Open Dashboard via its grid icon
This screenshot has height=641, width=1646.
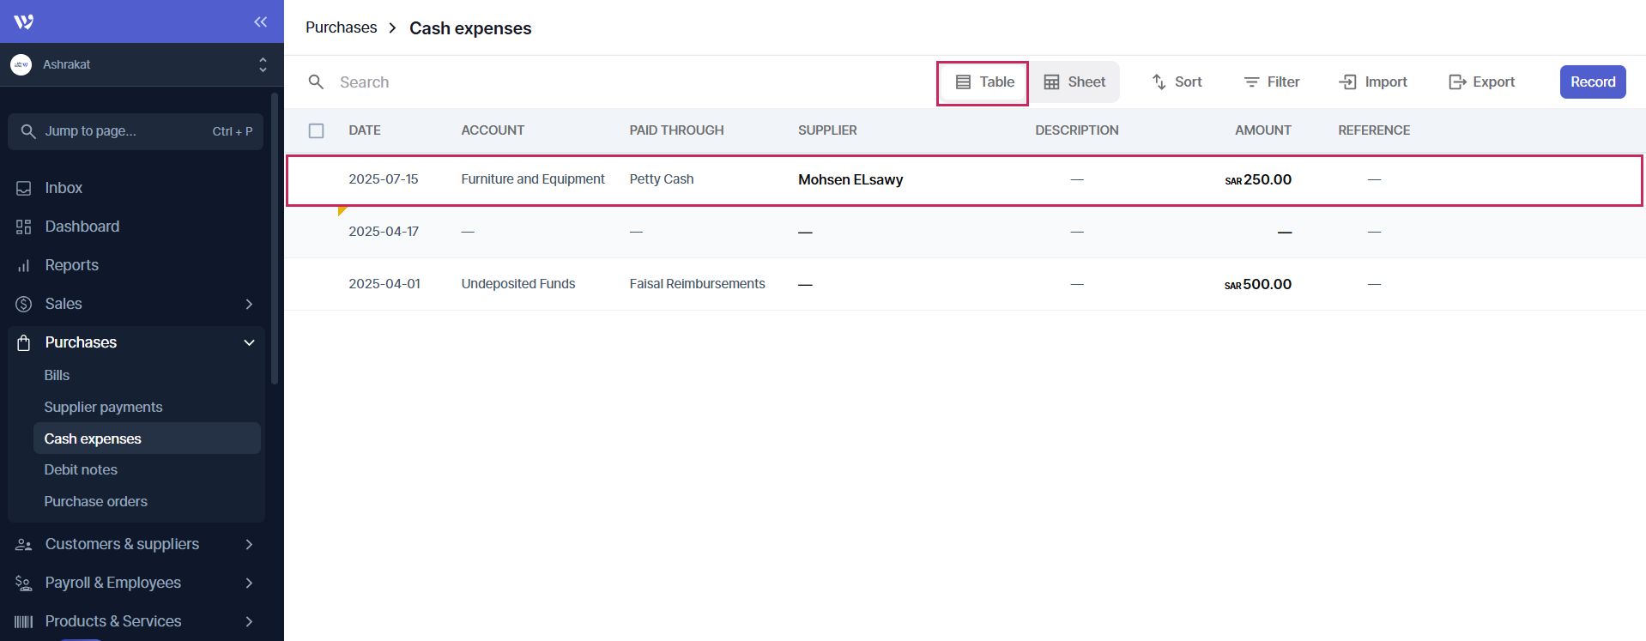pos(24,227)
